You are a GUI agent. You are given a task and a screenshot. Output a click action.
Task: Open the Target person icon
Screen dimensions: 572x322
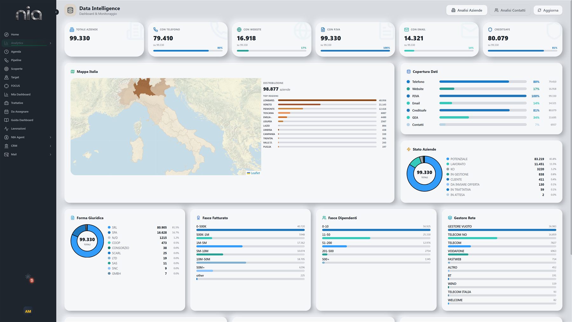click(x=6, y=78)
